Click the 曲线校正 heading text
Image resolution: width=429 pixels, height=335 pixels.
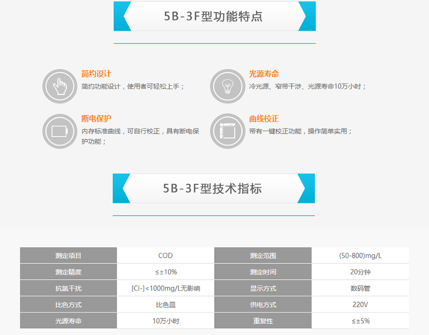click(264, 119)
